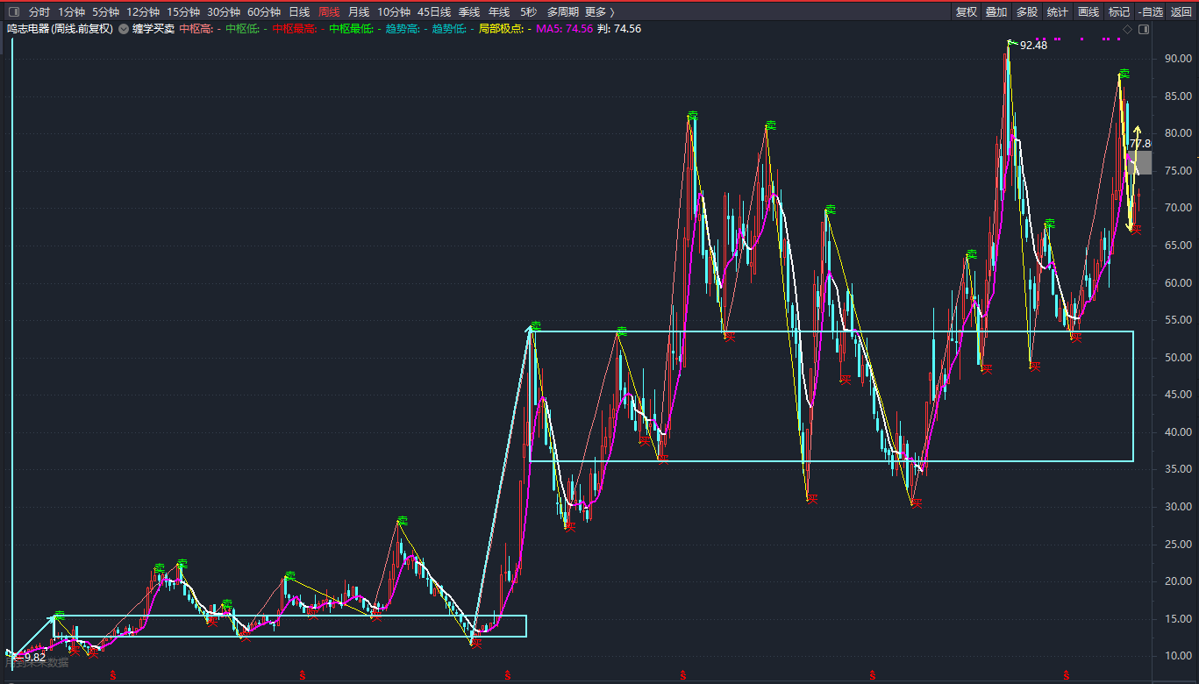Click the red 中枢最高 label
The width and height of the screenshot is (1199, 684).
click(294, 29)
